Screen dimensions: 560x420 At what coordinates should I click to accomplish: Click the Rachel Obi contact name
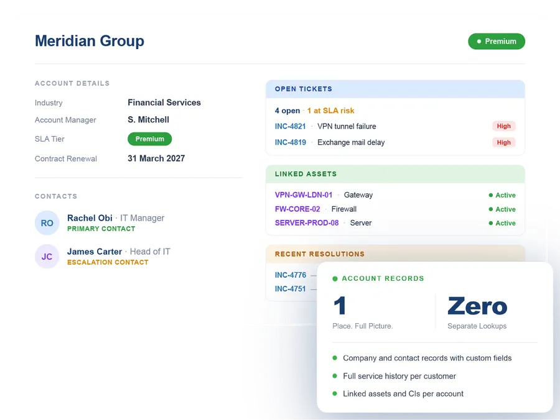[x=90, y=218]
